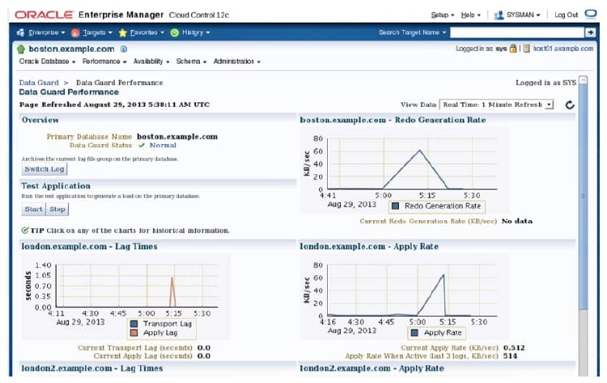Click the Switch Log button
This screenshot has height=383, width=607.
tap(45, 169)
